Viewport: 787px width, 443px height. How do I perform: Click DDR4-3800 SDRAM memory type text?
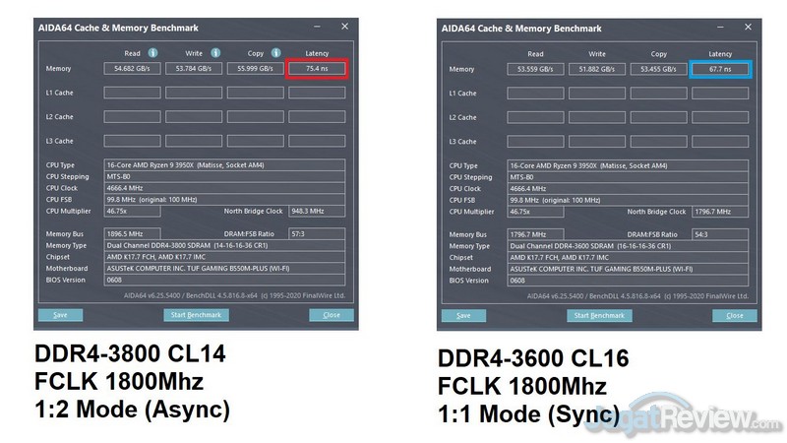click(x=187, y=245)
